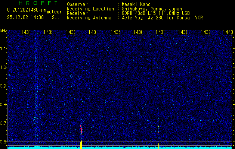The height and width of the screenshot is (149, 235).
Task: Select SDR# 43dB L15 111.6MHz USB text
Action: [x=156, y=13]
